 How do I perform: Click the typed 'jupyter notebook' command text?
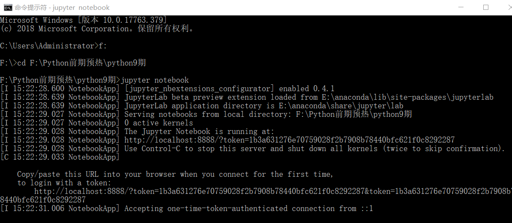(155, 80)
